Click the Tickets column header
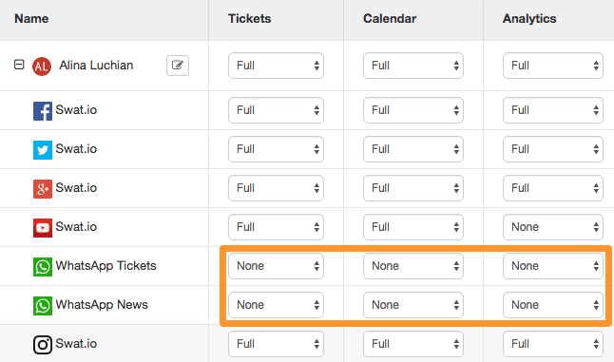Screen dimensions: 614x362 pos(249,18)
